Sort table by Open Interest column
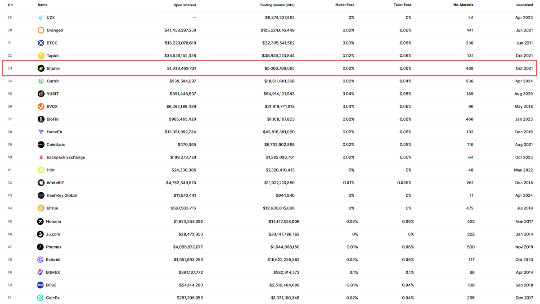Image resolution: width=540 pixels, height=304 pixels. 184,5
